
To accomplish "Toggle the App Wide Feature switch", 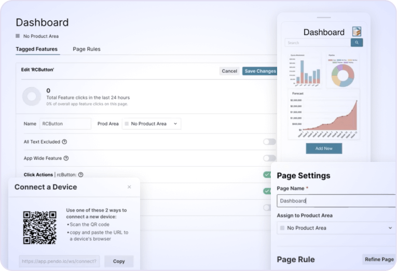I will [269, 158].
